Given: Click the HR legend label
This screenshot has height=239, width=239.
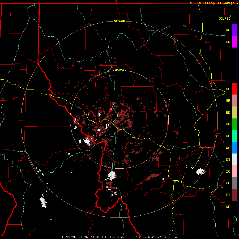Looking at the screenshot, I should click(x=228, y=124).
